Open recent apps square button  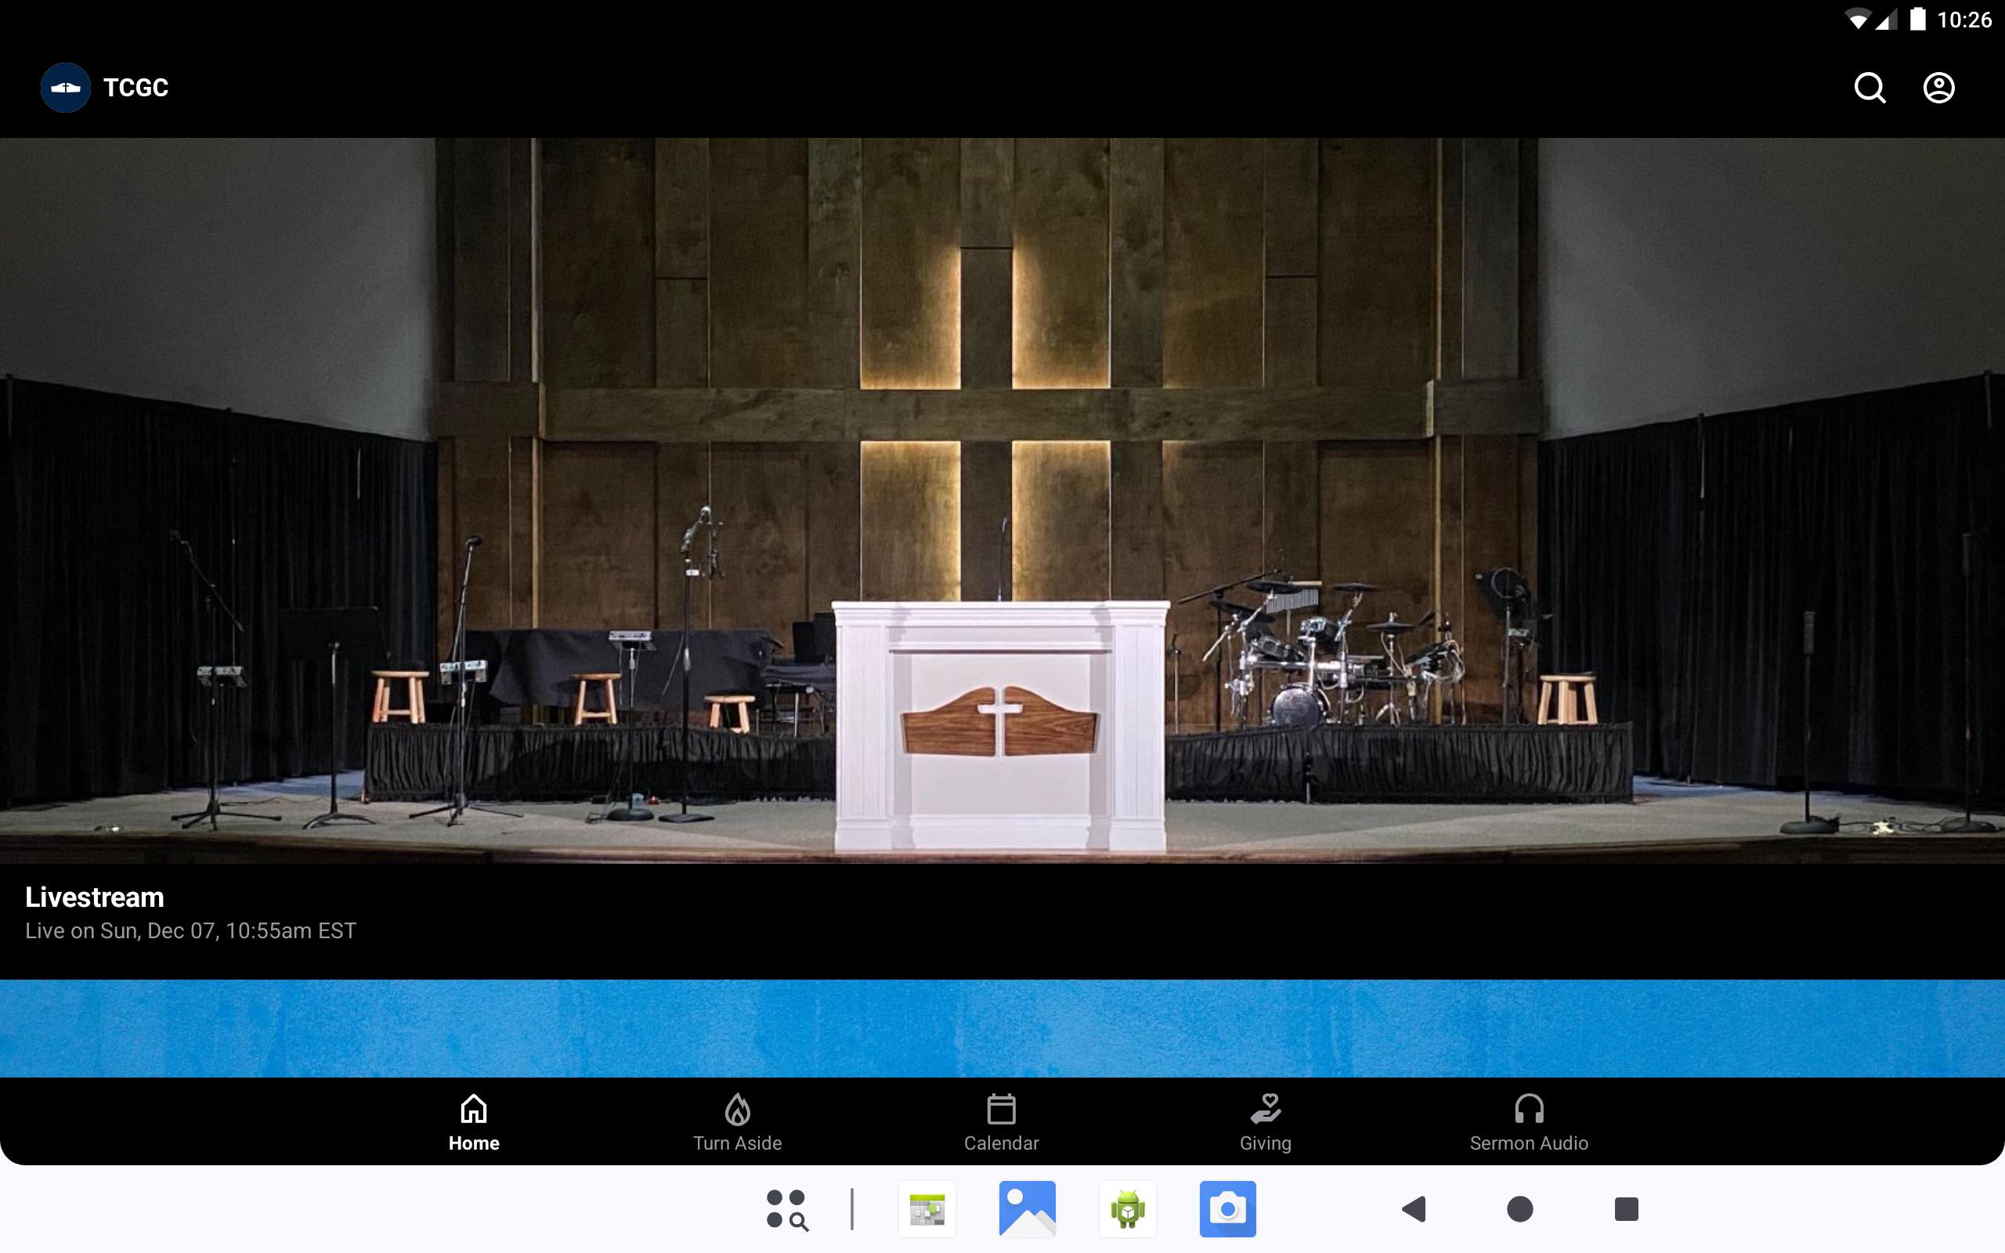pyautogui.click(x=1626, y=1209)
